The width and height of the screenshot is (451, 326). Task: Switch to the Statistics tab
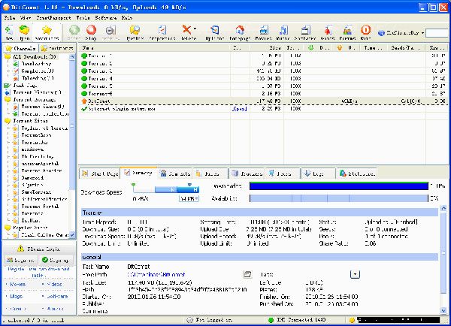(357, 174)
